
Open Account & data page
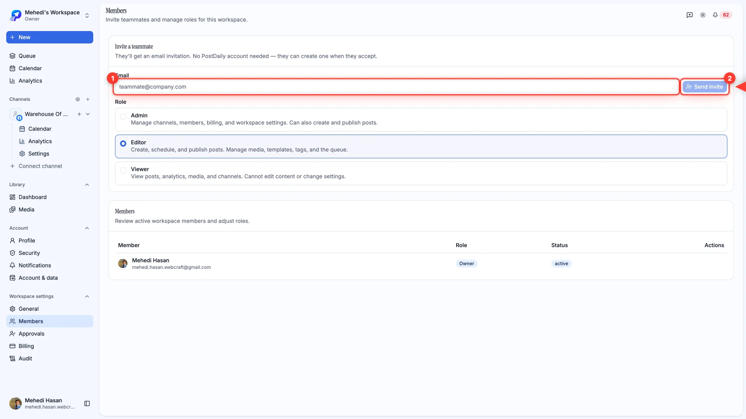point(50,278)
